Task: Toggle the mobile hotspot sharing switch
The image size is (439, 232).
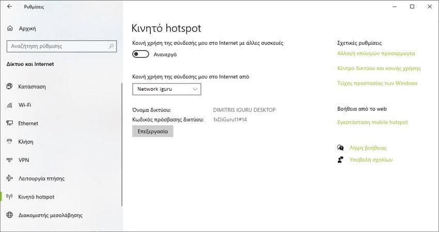Action: 140,54
